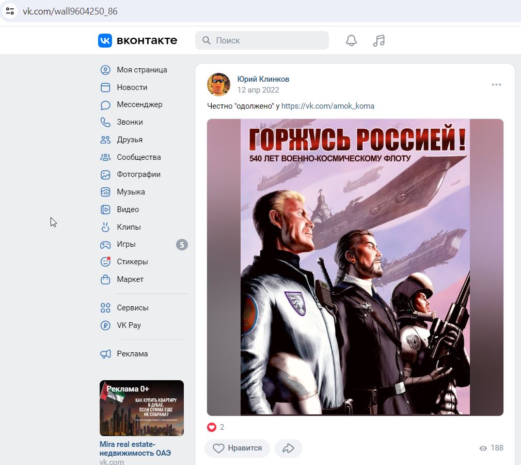The width and height of the screenshot is (521, 465).
Task: Open the Игры menu label
Action: click(127, 244)
